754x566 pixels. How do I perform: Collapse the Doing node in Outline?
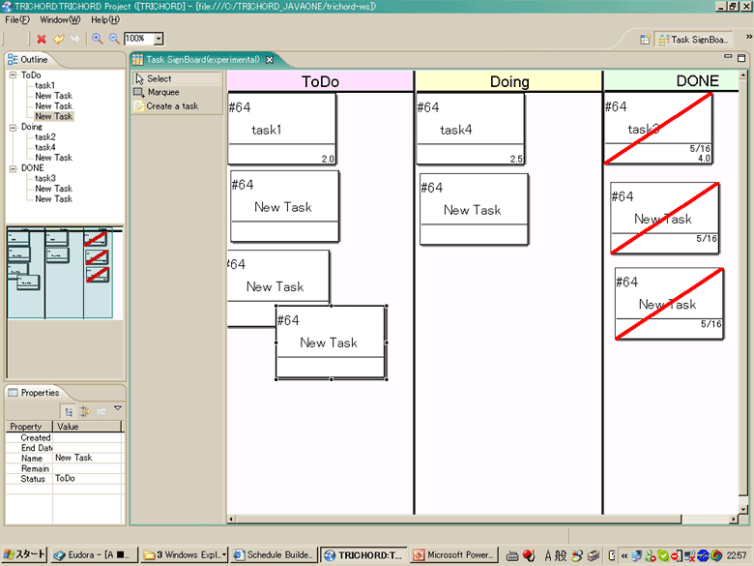[13, 127]
